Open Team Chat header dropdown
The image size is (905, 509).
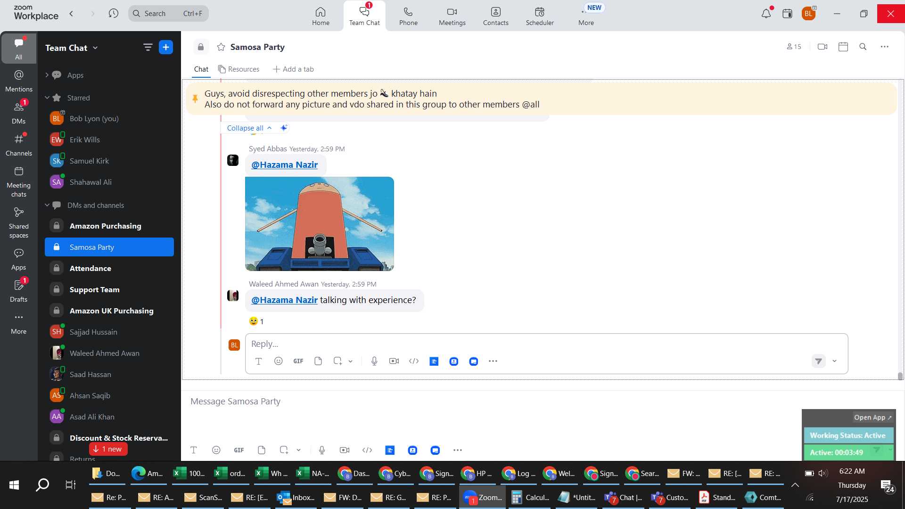click(95, 48)
